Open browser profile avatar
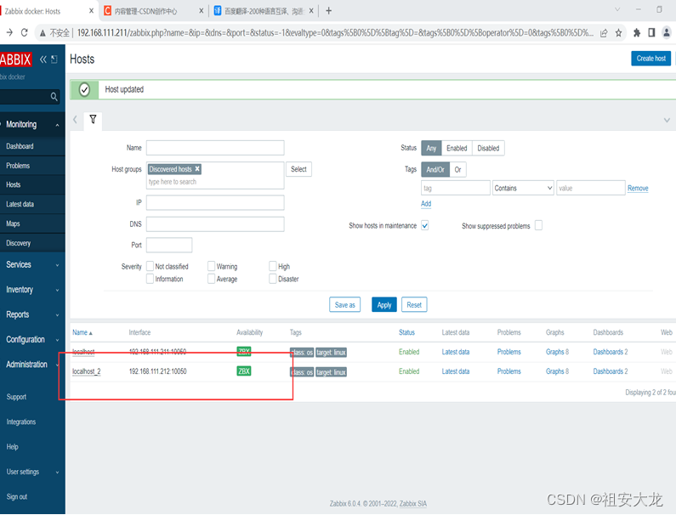The width and height of the screenshot is (676, 515). click(x=667, y=33)
